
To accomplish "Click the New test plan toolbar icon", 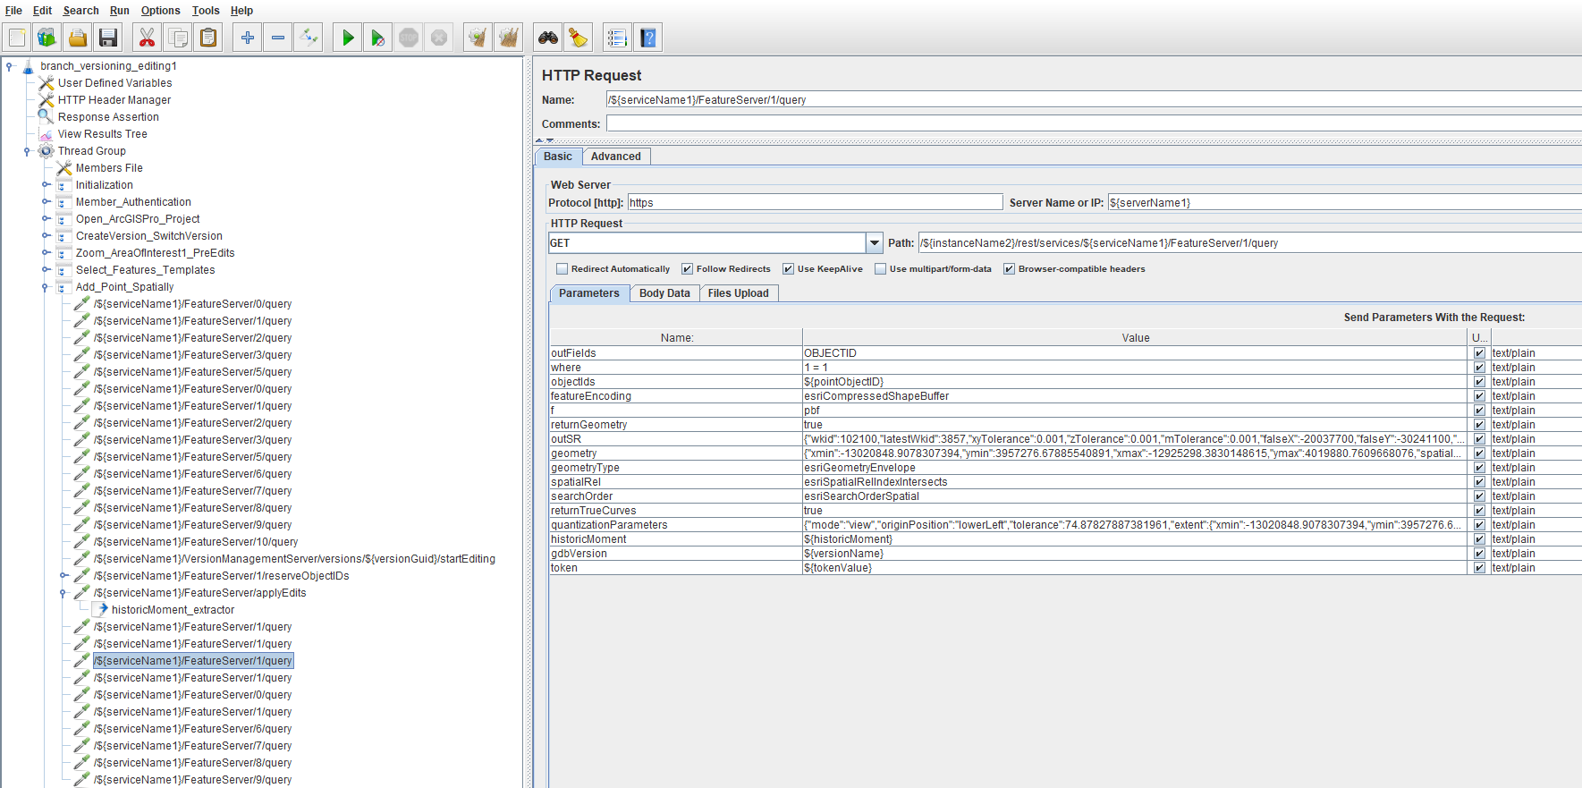I will [x=17, y=38].
